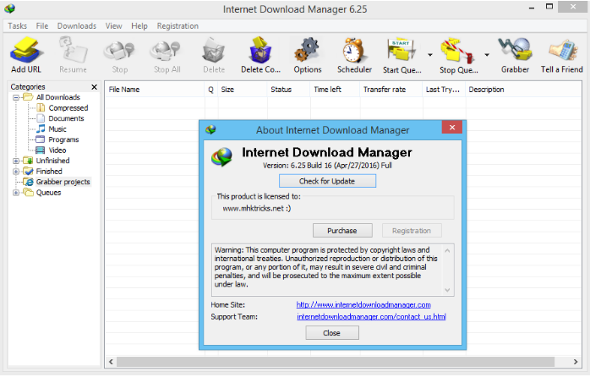Expand the Queues tree node
590x377 pixels.
coord(16,193)
